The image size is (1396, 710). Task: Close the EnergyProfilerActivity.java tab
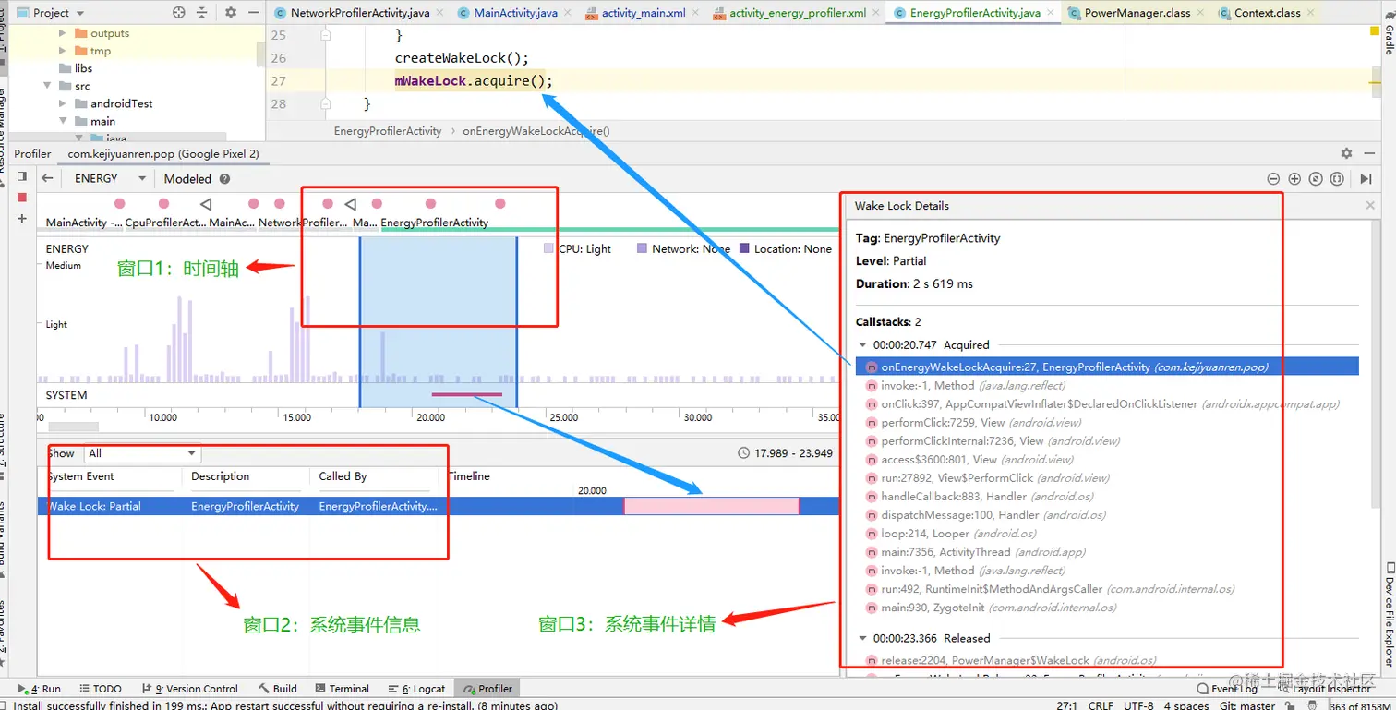[1051, 13]
